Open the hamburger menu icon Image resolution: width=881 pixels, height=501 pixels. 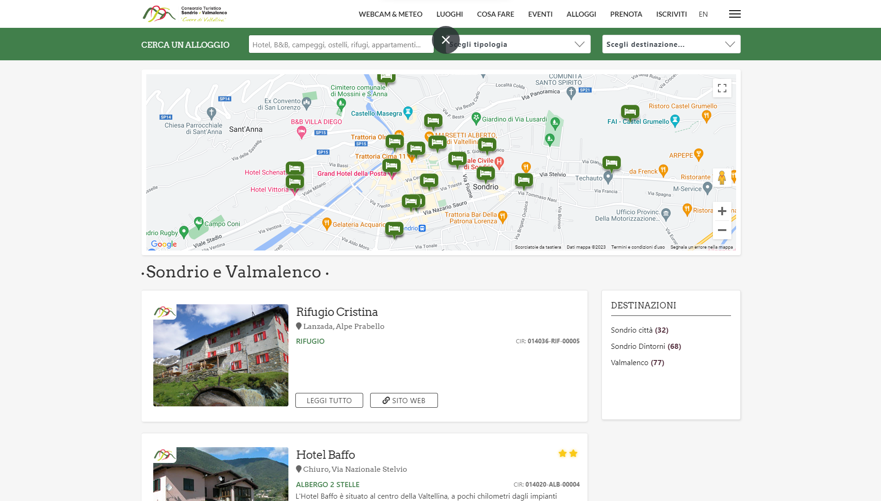pos(735,14)
